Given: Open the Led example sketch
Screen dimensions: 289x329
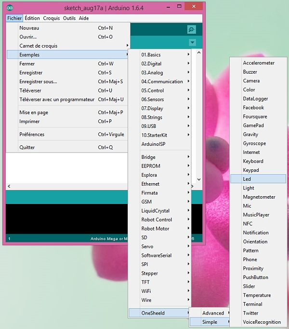Looking at the screenshot, I should tap(258, 179).
